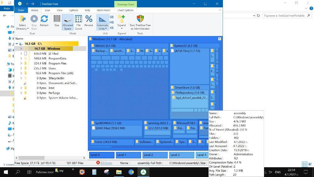Switch view mode to Size
The width and height of the screenshot is (314, 177).
tap(57, 21)
